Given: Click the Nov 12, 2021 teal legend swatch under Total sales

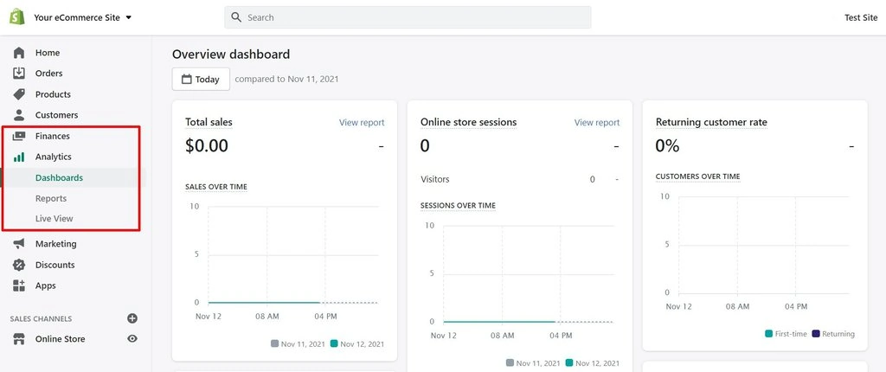Looking at the screenshot, I should pyautogui.click(x=334, y=343).
